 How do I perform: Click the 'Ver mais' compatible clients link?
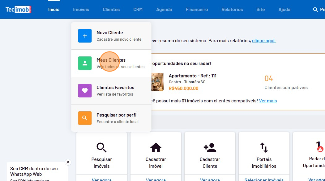268,101
